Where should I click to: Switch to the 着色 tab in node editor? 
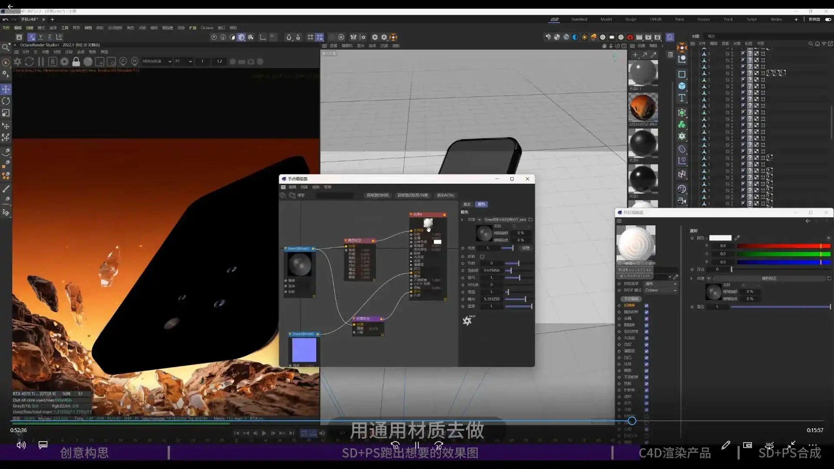pos(481,204)
